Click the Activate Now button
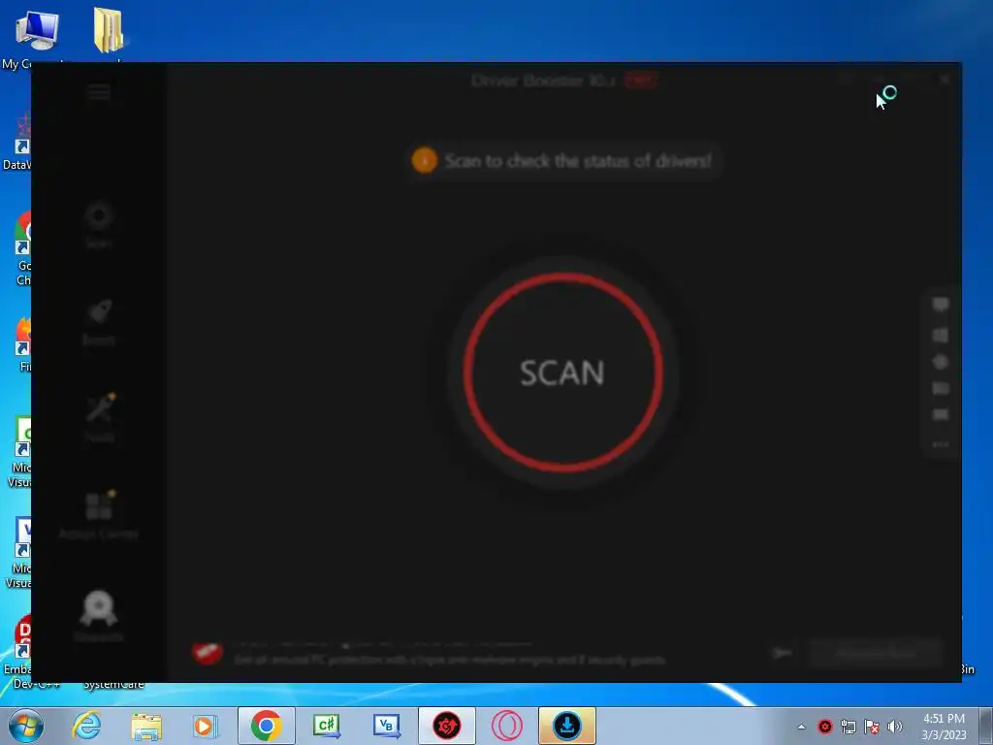The image size is (993, 745). click(877, 653)
